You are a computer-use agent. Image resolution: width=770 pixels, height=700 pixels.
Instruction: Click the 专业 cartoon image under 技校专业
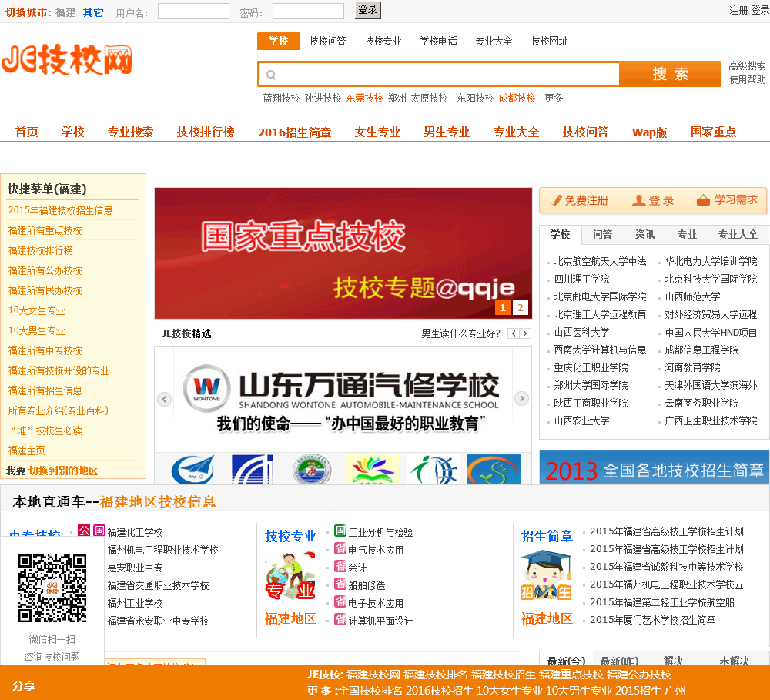pos(290,576)
